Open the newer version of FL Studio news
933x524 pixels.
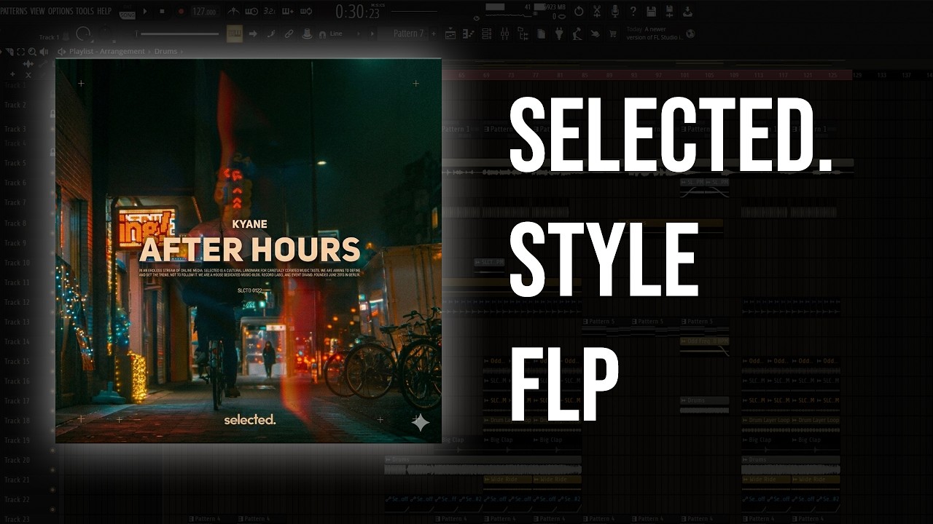click(x=655, y=33)
